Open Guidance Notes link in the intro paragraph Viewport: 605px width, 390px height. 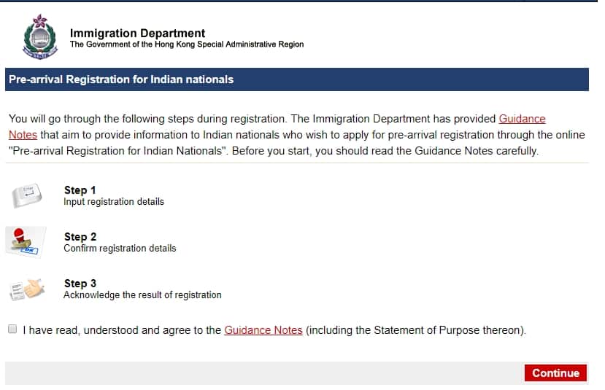pos(522,119)
